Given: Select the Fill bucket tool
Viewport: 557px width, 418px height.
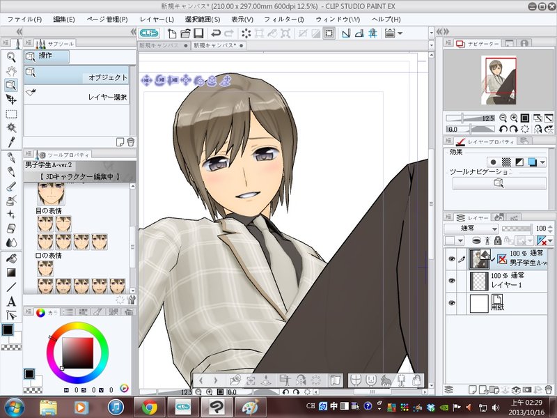Looking at the screenshot, I should (11, 258).
